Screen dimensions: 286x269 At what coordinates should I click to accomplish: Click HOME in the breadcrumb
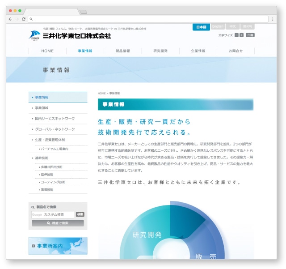click(101, 94)
